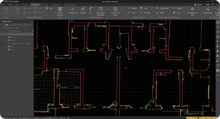Open the Three-Point Rectangle dropdown arrow

(106, 9)
